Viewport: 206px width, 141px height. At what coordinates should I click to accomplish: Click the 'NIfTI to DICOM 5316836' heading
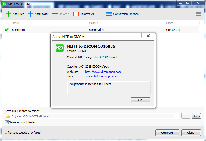coord(91,46)
